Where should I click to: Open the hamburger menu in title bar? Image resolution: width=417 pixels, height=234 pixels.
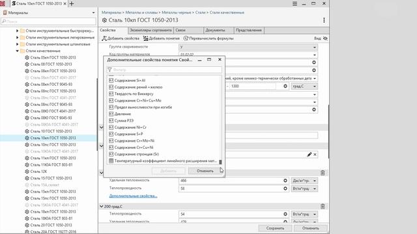295,4
